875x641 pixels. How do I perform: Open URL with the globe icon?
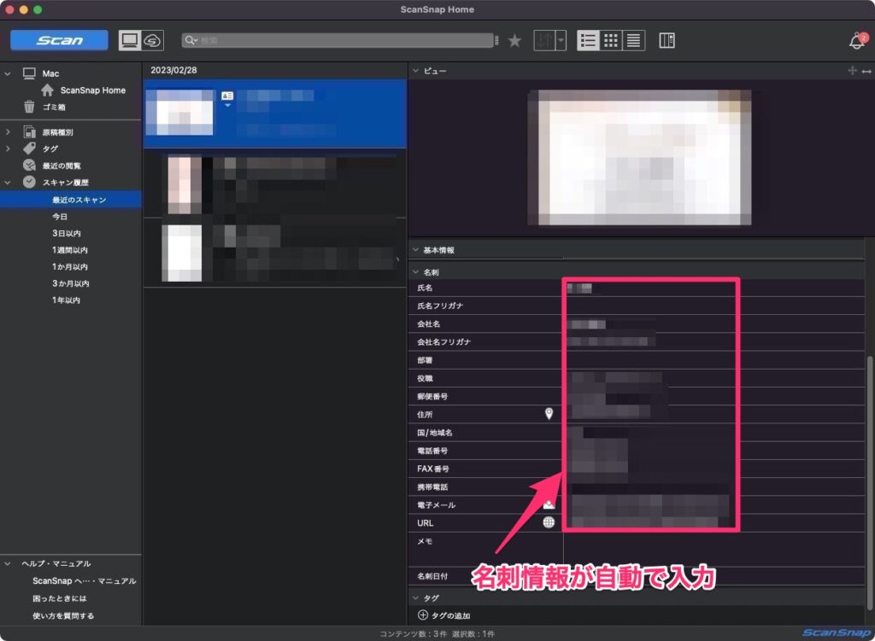click(x=549, y=522)
